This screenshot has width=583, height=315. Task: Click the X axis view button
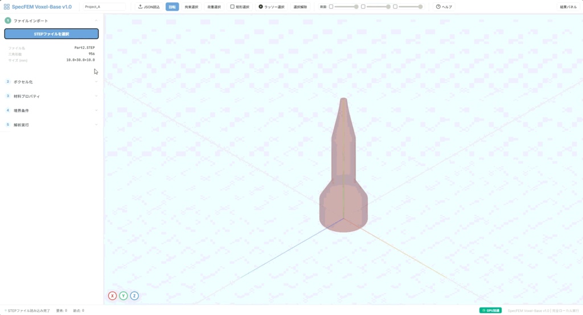112,296
